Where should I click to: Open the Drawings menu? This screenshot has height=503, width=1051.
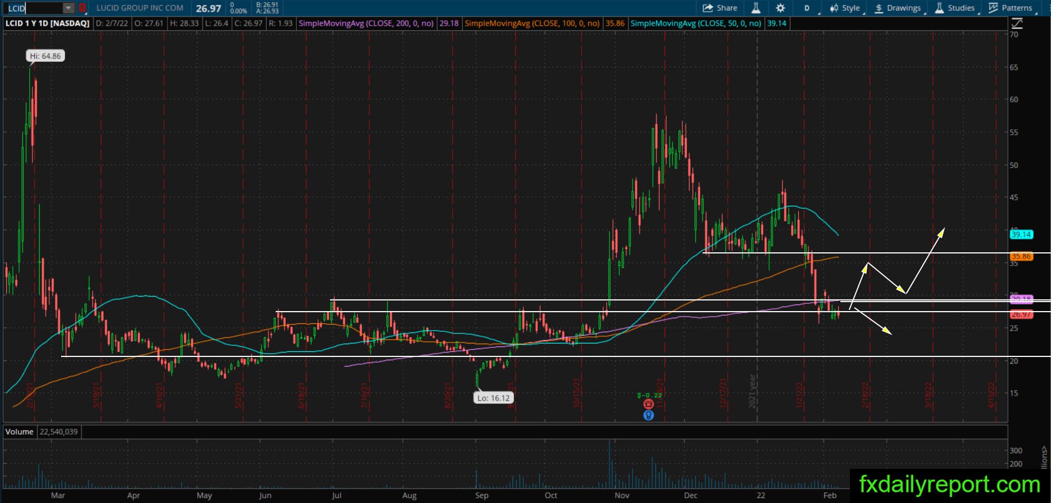tap(897, 8)
